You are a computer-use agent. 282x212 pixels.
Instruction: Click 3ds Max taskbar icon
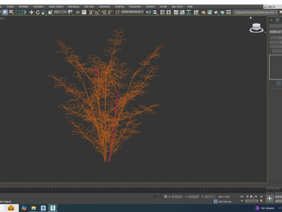click(x=53, y=208)
